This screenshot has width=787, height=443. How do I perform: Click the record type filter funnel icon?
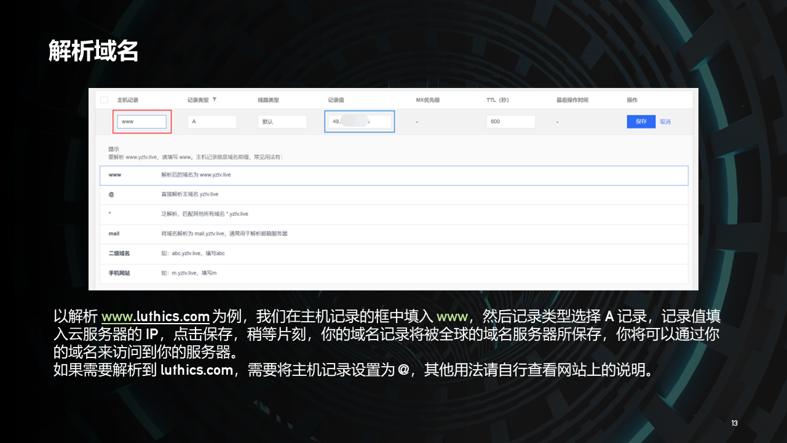pos(215,100)
